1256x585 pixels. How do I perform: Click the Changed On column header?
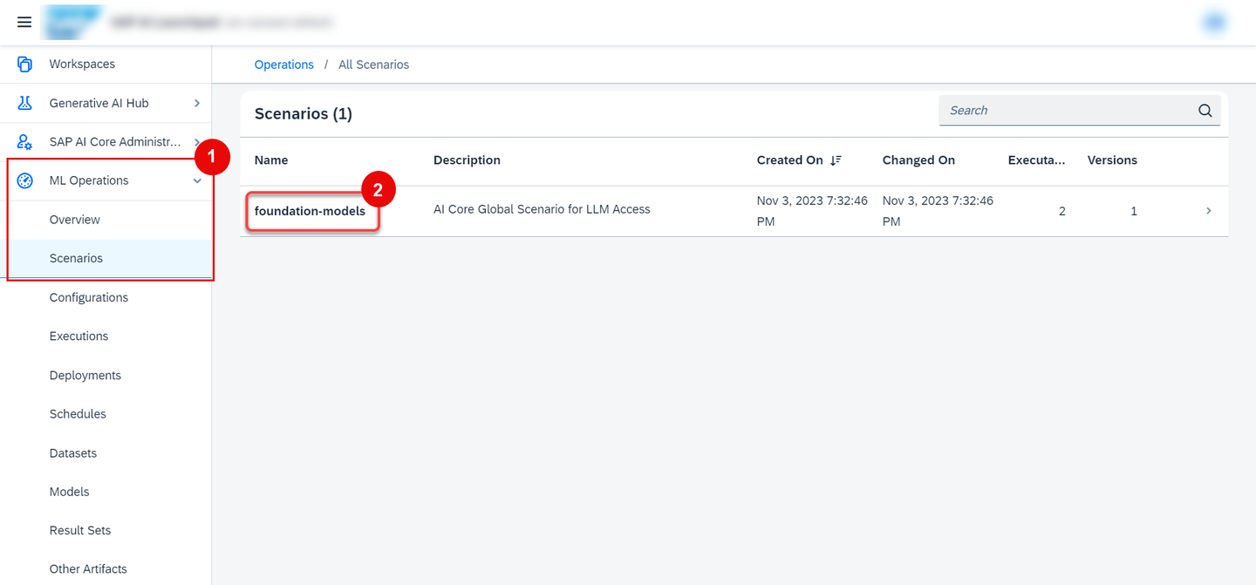click(x=918, y=160)
